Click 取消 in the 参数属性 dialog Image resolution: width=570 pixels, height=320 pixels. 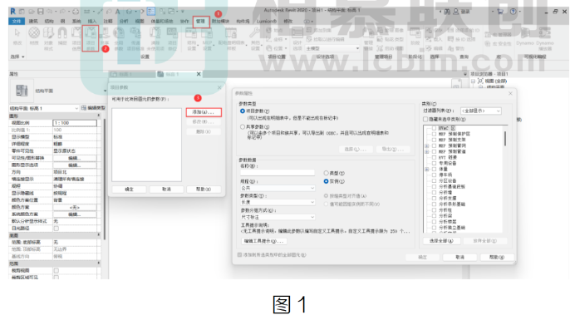click(459, 257)
